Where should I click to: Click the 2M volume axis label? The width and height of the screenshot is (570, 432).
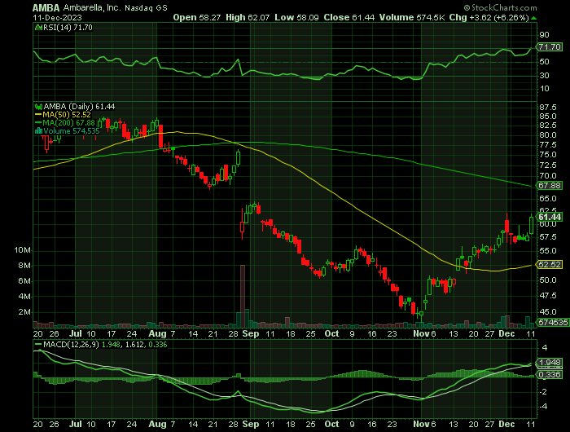pos(24,312)
